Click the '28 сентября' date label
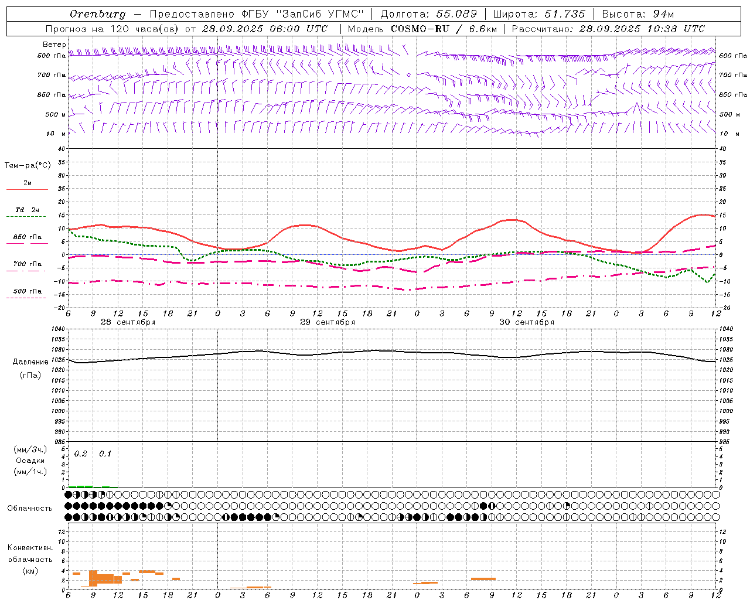The height and width of the screenshot is (600, 750). click(128, 322)
